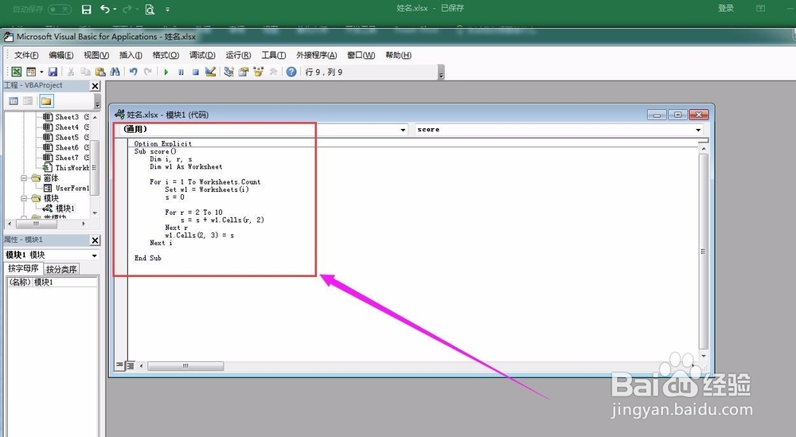Open the Properties Window toolbar icon
Viewport: 796px width, 437px height.
click(244, 72)
